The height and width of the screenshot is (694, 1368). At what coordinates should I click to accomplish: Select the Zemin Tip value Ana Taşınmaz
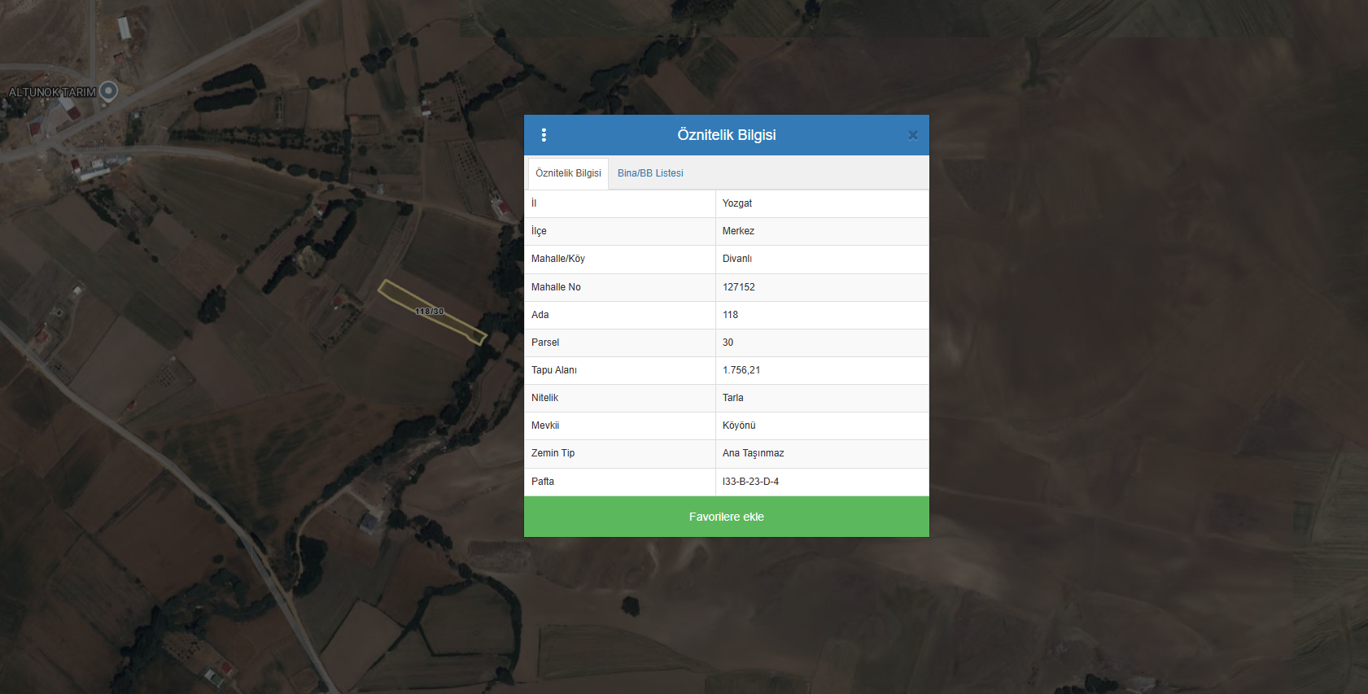753,453
